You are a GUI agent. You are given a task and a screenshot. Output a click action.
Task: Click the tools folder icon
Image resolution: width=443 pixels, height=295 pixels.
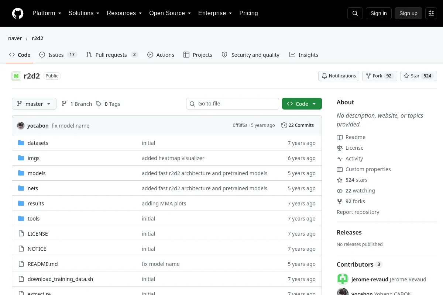[21, 218]
